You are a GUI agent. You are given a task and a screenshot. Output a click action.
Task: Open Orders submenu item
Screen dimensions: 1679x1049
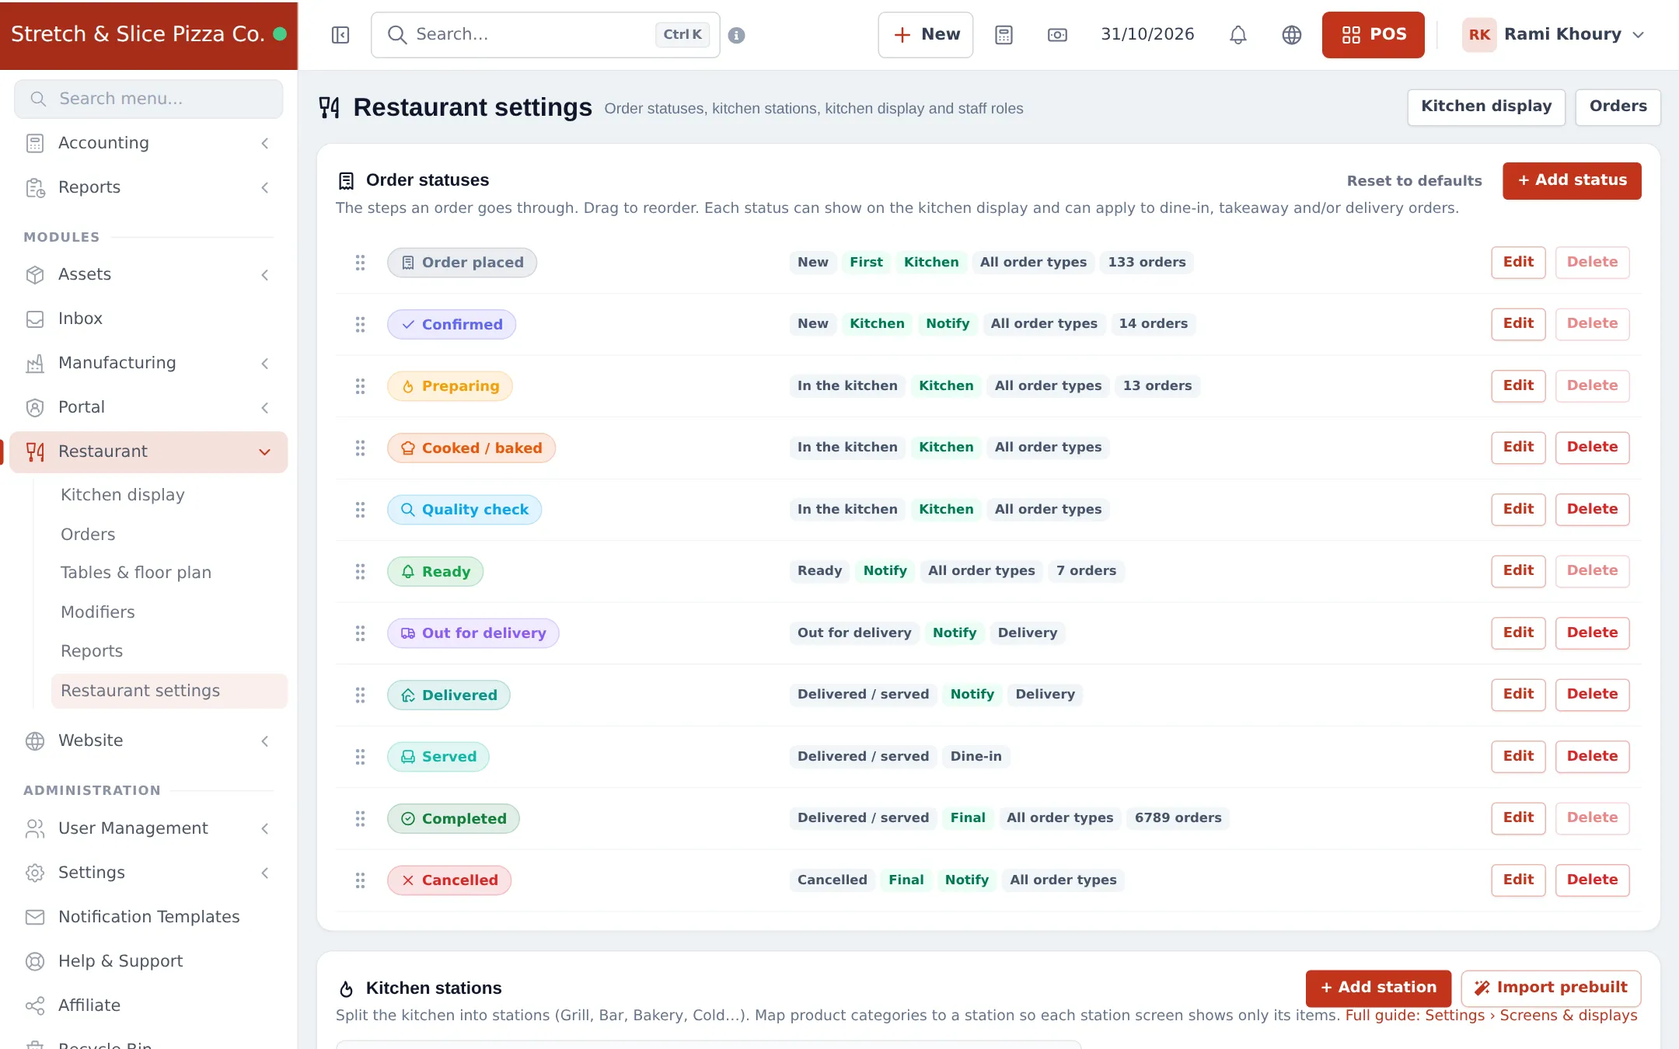88,535
